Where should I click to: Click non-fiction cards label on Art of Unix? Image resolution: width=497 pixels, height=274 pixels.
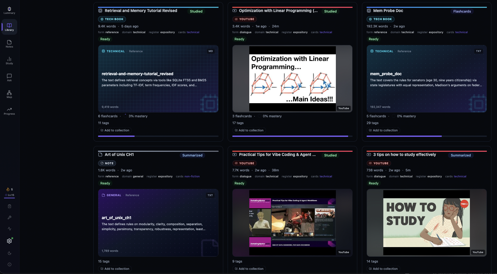click(192, 176)
